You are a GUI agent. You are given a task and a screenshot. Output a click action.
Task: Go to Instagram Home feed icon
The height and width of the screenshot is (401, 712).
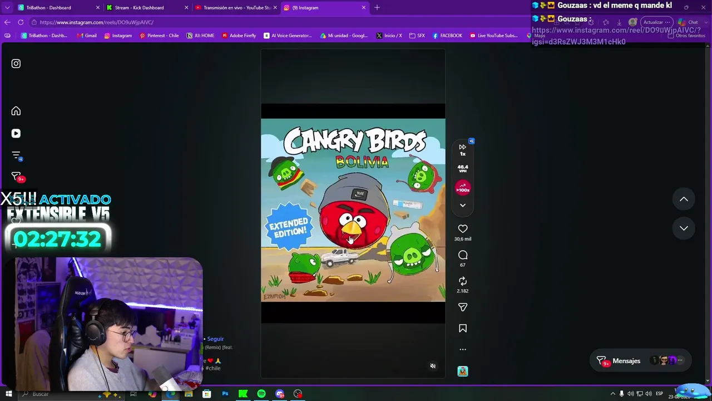click(x=16, y=111)
